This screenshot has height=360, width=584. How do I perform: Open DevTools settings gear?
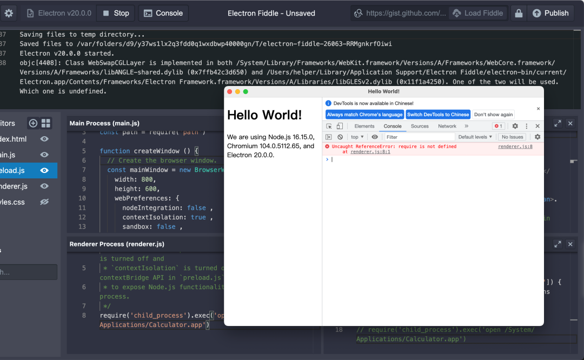coord(515,126)
